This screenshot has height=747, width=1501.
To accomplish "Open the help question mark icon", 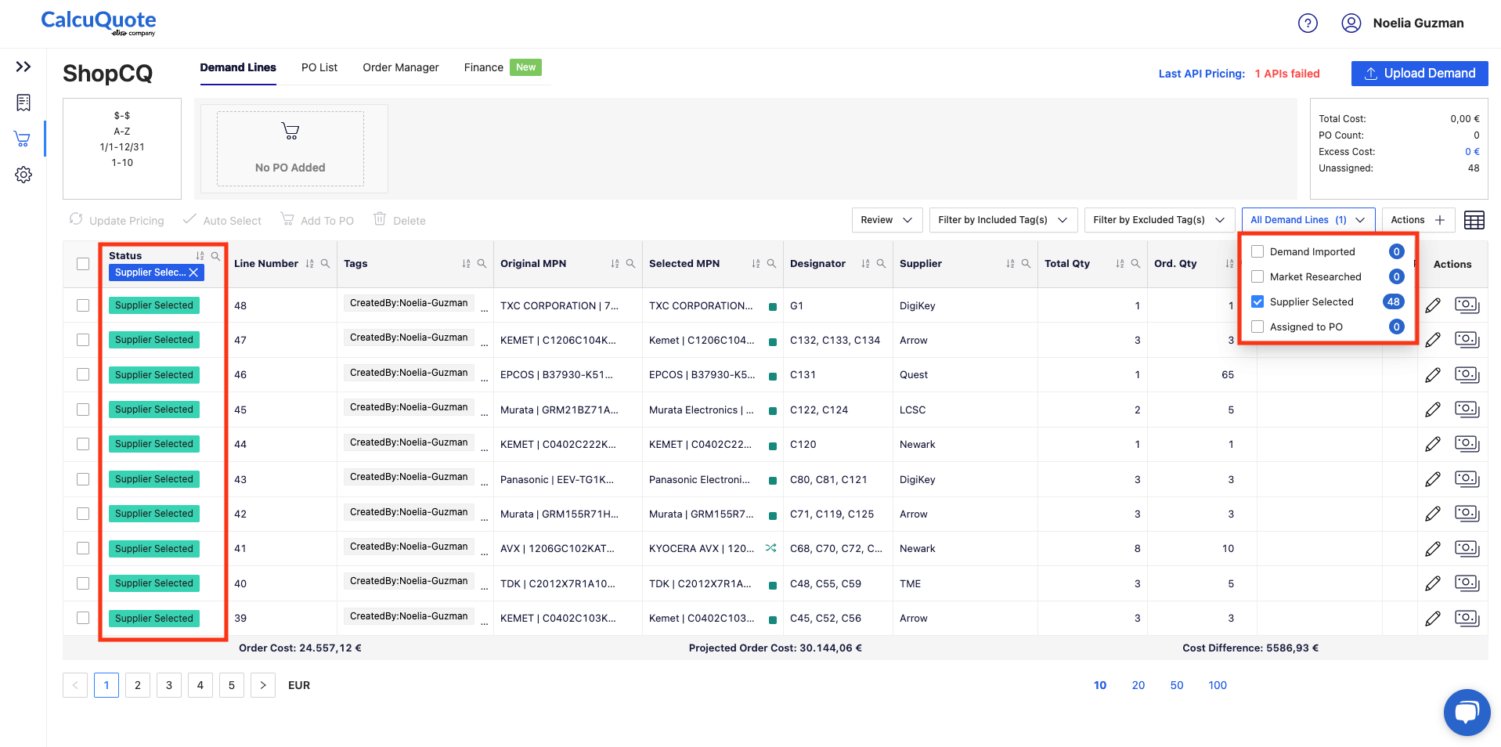I will click(x=1308, y=23).
